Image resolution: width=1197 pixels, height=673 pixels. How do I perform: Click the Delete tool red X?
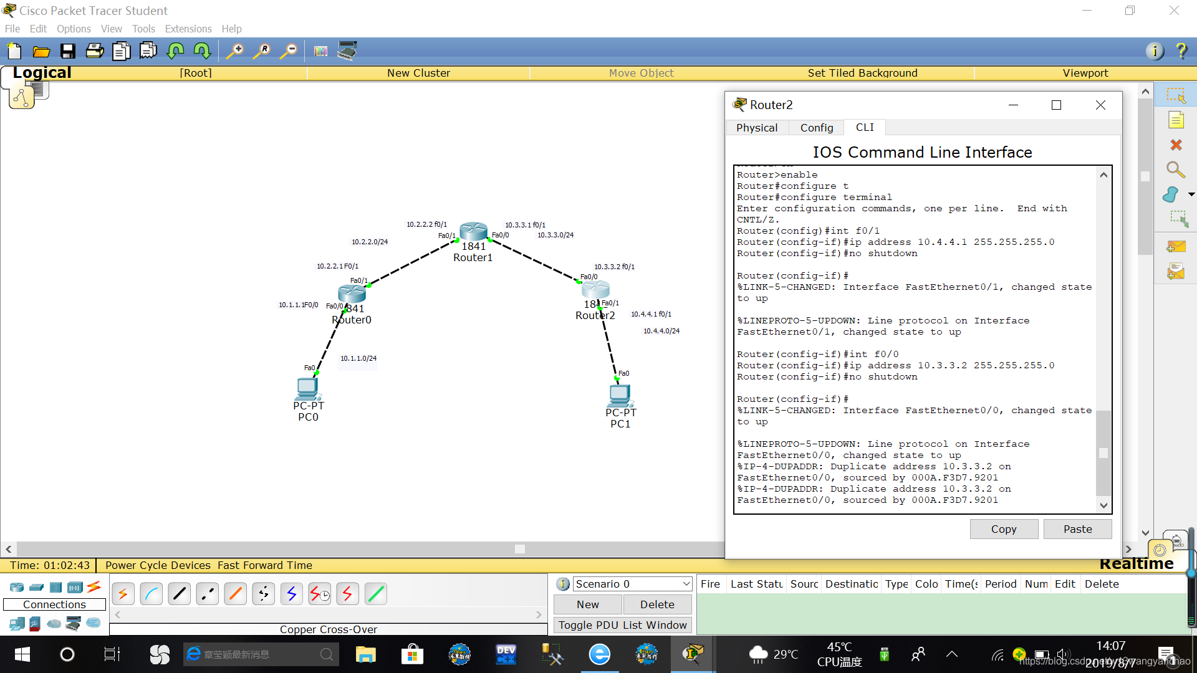[1176, 145]
